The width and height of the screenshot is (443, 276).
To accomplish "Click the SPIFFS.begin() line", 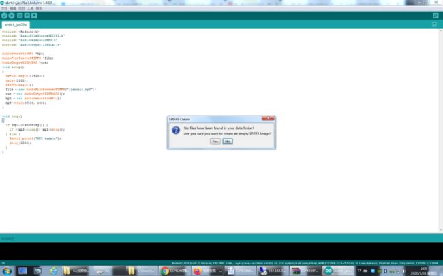I will pos(19,85).
